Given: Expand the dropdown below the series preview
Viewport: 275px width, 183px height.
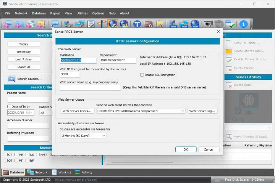Looking at the screenshot, I should 248,128.
